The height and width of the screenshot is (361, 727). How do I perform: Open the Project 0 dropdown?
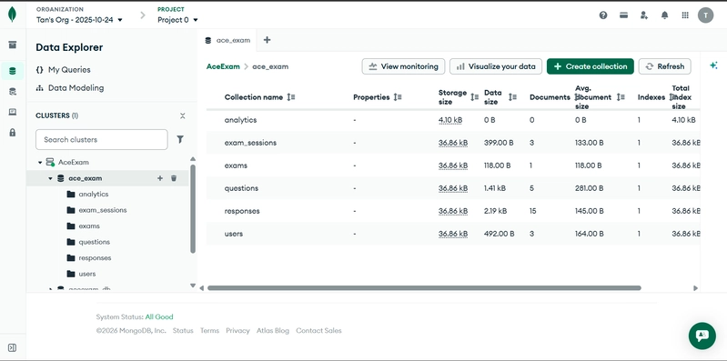pyautogui.click(x=177, y=20)
